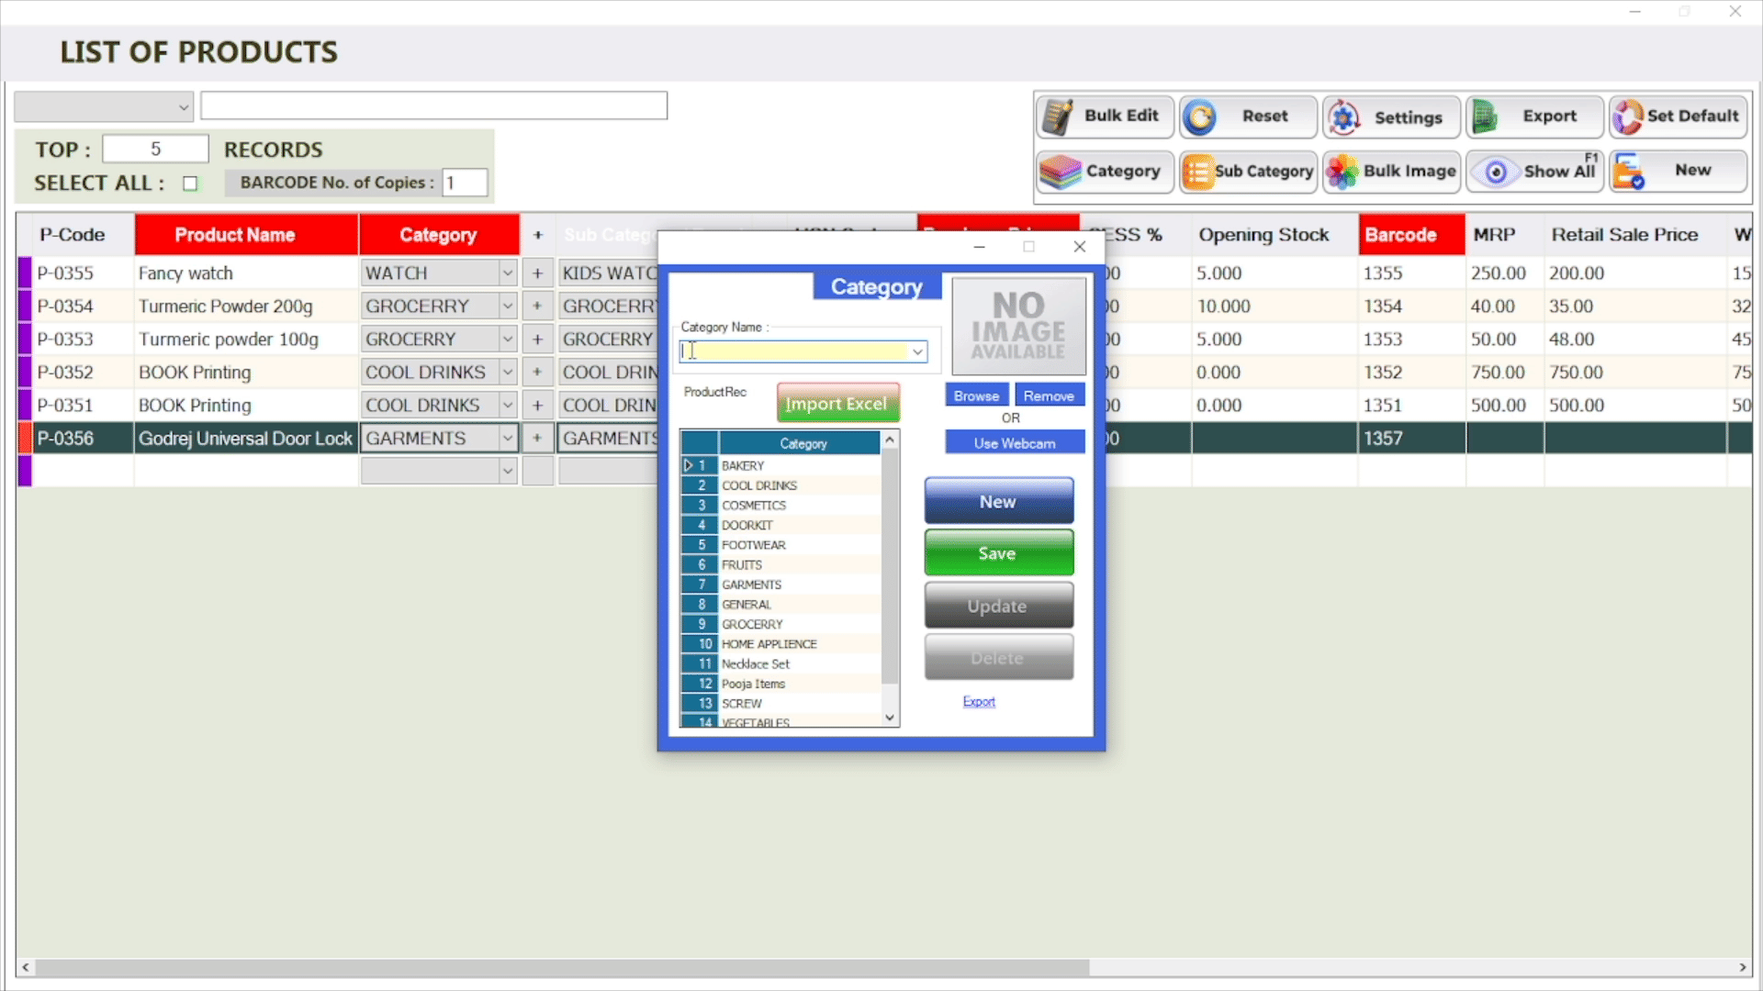Image resolution: width=1763 pixels, height=991 pixels.
Task: Open the category dropdown for the Fancy watch row
Action: (507, 273)
